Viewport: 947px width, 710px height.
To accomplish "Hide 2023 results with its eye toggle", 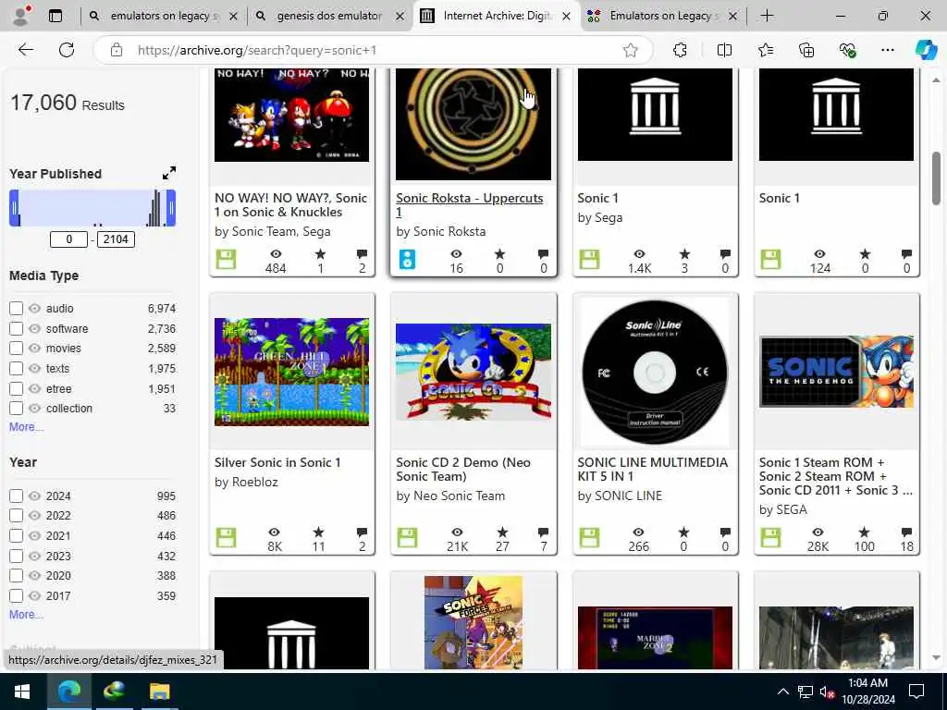I will click(x=35, y=556).
